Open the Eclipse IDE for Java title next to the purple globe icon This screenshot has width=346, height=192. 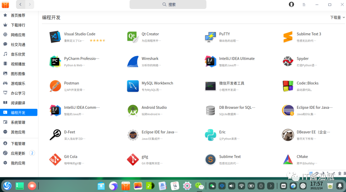click(315, 107)
